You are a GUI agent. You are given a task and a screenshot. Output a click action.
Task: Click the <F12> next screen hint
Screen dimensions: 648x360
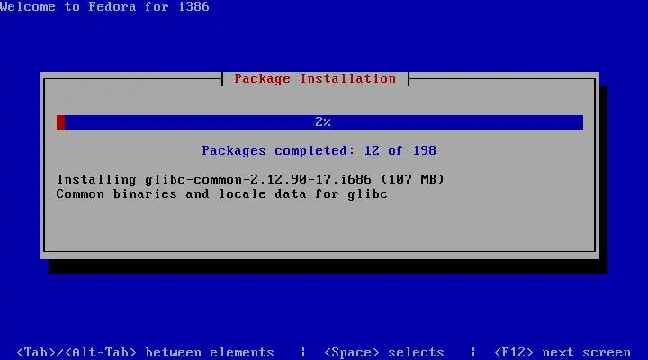pos(562,352)
